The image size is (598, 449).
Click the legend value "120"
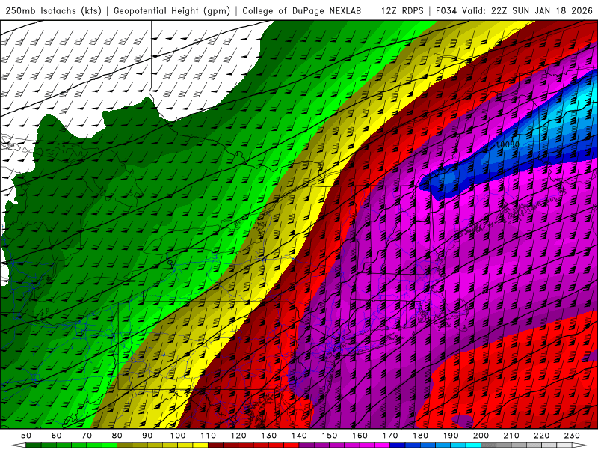click(x=238, y=436)
